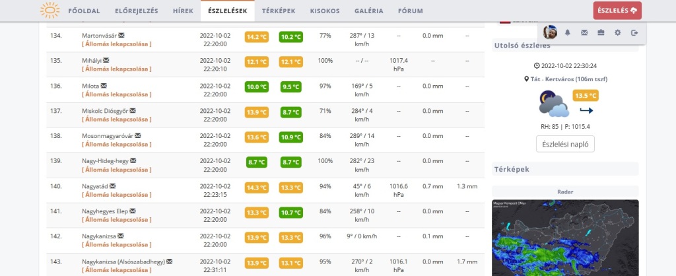Open the Radar map thumbnail
Screen dimensions: 676x276
(x=565, y=238)
